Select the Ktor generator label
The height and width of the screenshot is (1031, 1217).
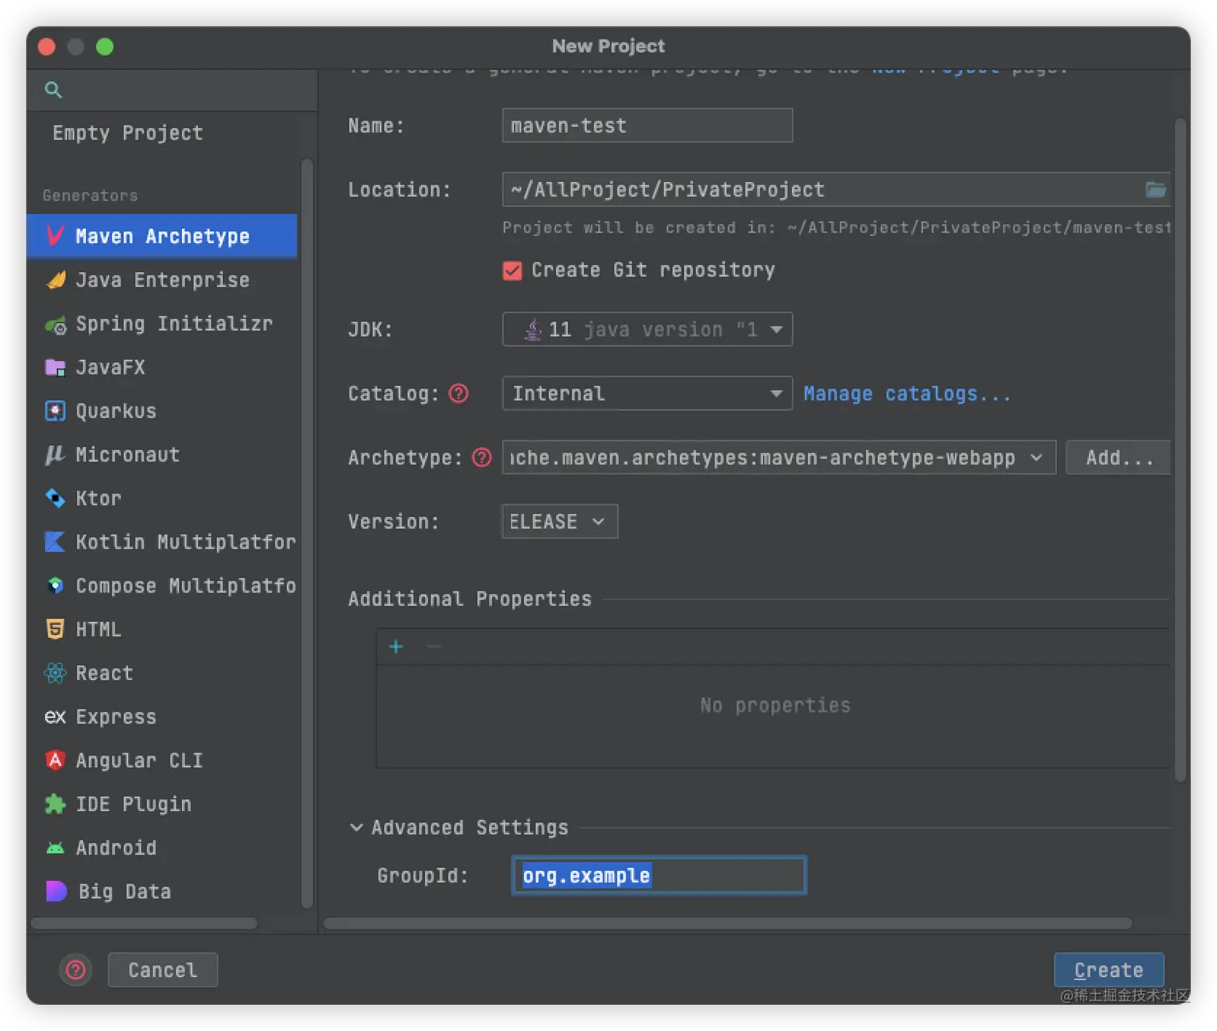click(98, 499)
